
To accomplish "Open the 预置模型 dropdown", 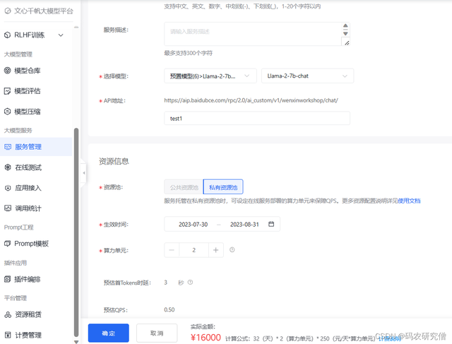I will pyautogui.click(x=210, y=76).
